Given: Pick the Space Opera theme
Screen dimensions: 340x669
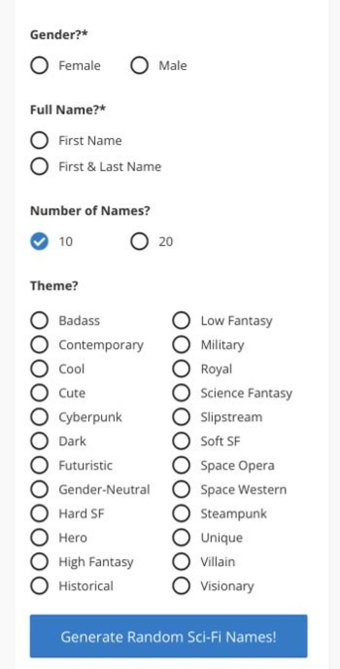Looking at the screenshot, I should pos(181,465).
